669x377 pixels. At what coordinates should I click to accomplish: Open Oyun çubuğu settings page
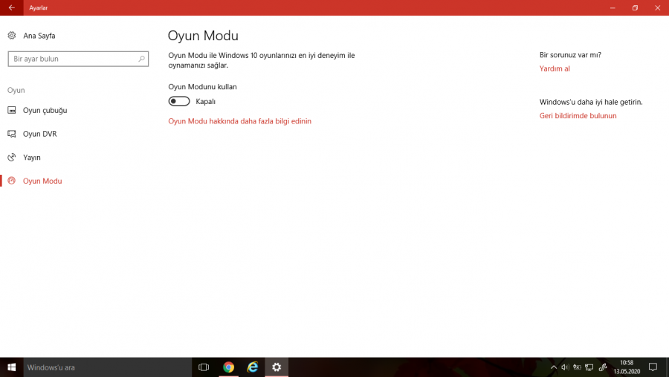(45, 110)
